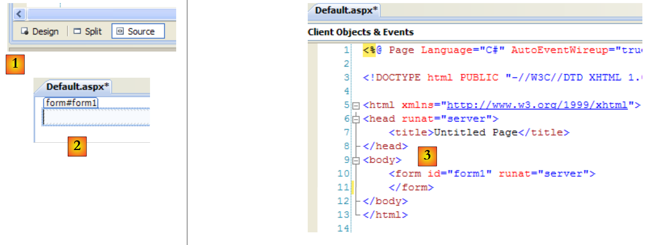The width and height of the screenshot is (662, 245).
Task: Collapse the head section at line 6
Action: tap(356, 119)
